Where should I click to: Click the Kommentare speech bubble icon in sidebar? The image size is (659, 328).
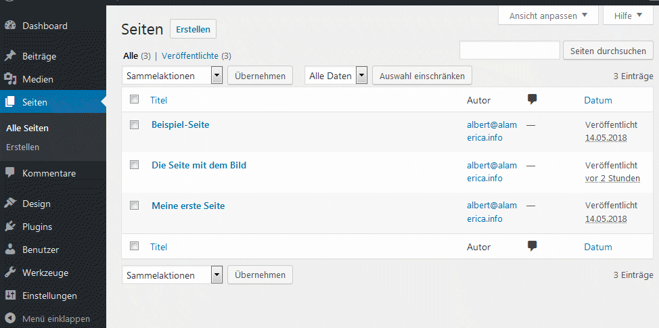[10, 172]
